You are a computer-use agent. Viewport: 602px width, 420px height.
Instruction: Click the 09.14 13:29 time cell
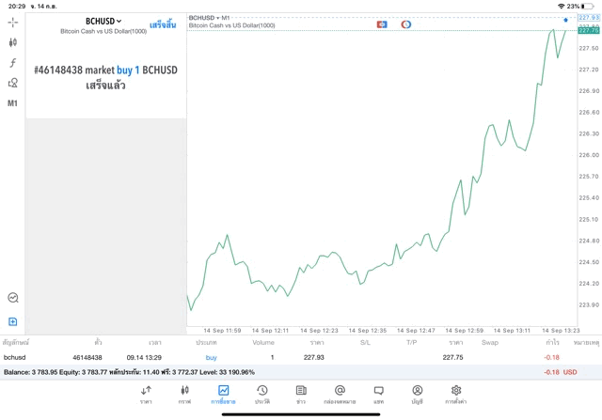(x=144, y=357)
